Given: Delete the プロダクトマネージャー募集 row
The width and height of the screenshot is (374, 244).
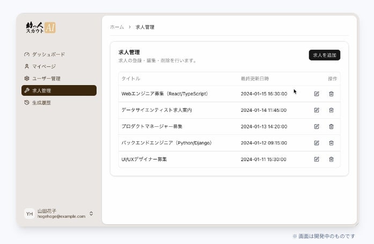Looking at the screenshot, I should coord(331,126).
